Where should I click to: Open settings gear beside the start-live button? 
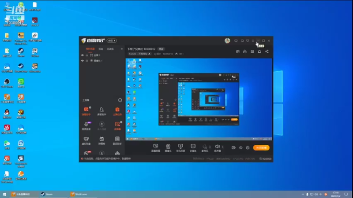coord(248,148)
